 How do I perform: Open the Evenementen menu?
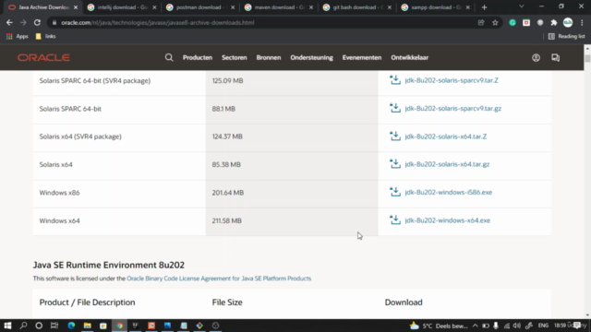click(361, 57)
